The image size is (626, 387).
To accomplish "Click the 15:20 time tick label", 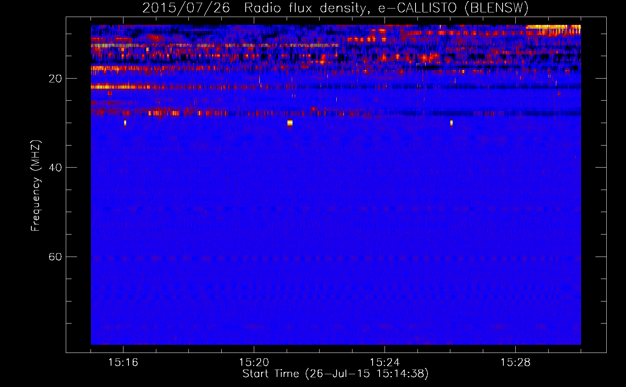I will click(x=254, y=362).
